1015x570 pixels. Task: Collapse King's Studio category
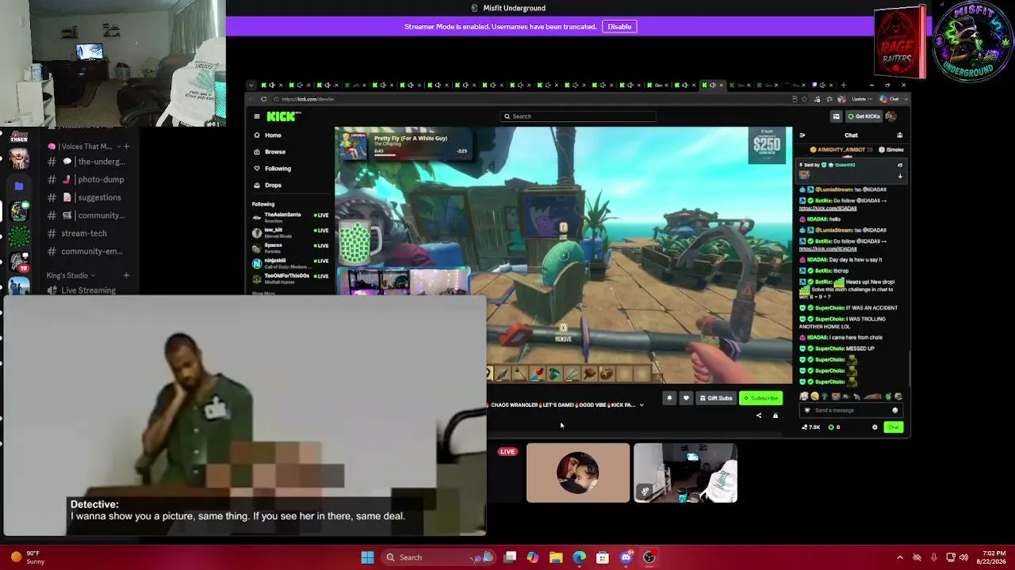pyautogui.click(x=71, y=275)
